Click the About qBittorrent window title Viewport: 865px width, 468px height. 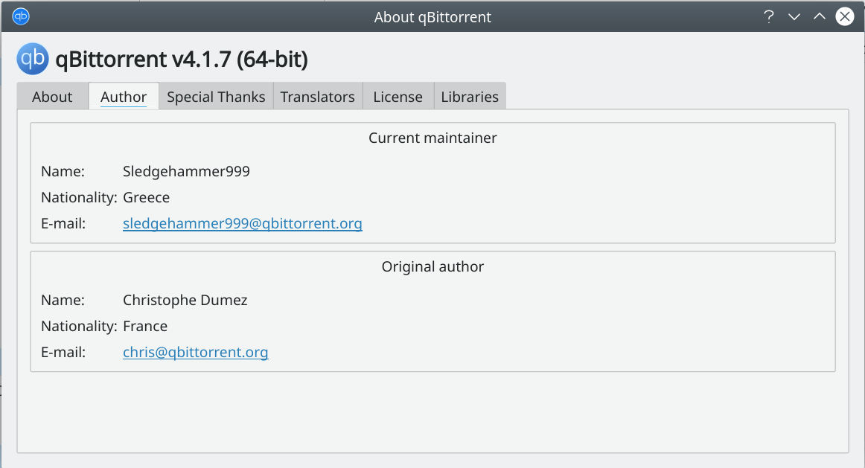click(x=432, y=17)
